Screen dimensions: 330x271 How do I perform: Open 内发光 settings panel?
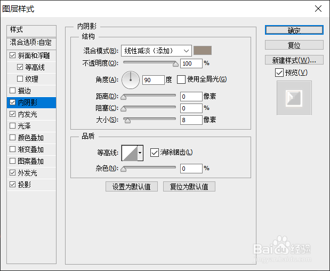click(27, 114)
